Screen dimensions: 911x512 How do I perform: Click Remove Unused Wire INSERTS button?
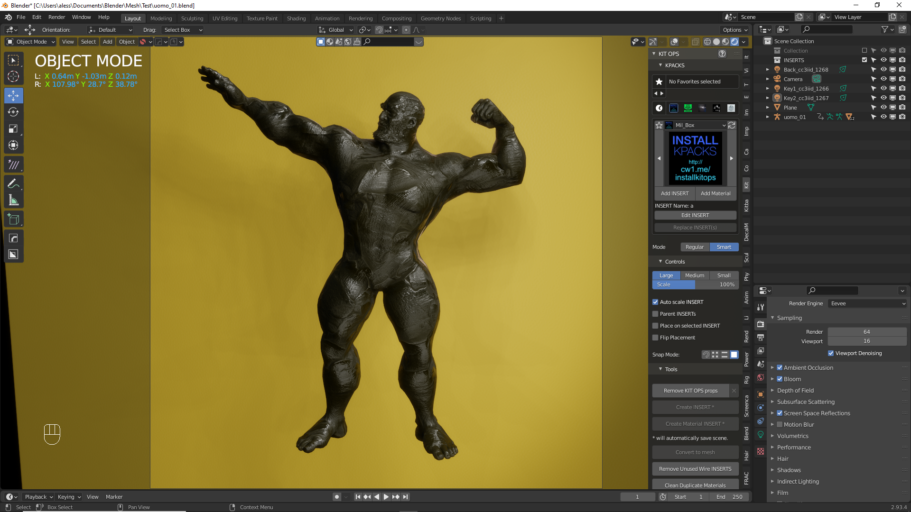(695, 469)
